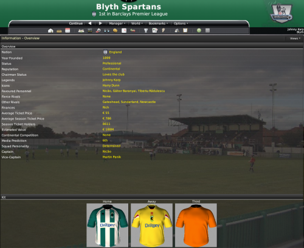Screen dimensions: 304x248
Task: Click the Barclays Premier League logo
Action: click(282, 13)
